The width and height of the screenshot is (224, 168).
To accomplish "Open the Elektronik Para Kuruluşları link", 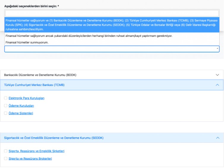I will pos(26,98).
